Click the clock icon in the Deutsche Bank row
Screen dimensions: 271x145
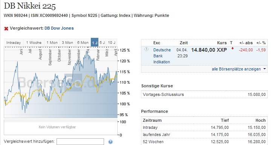146,49
